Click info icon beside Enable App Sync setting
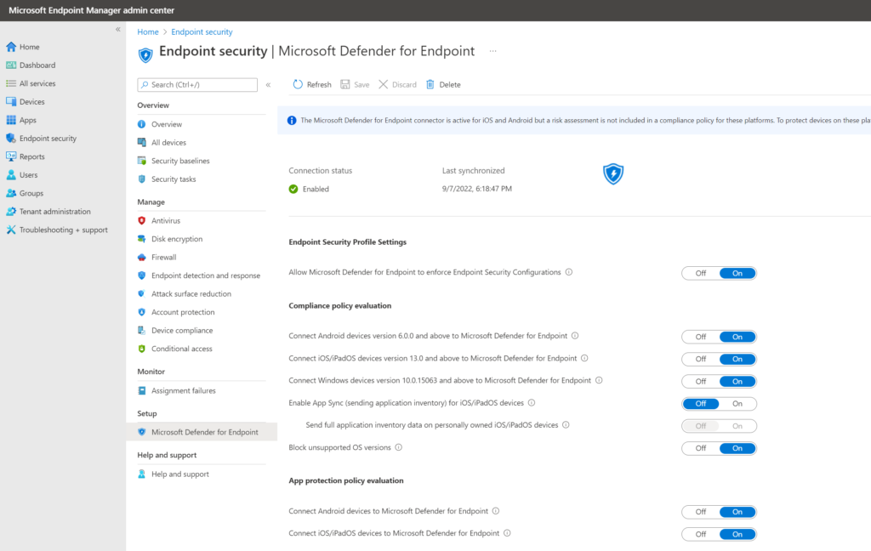871x551 pixels. (x=532, y=403)
